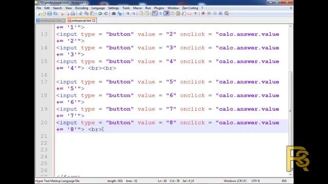Toggle Show All Characters pilcrow icon
The image size is (328, 184).
coord(160,14)
